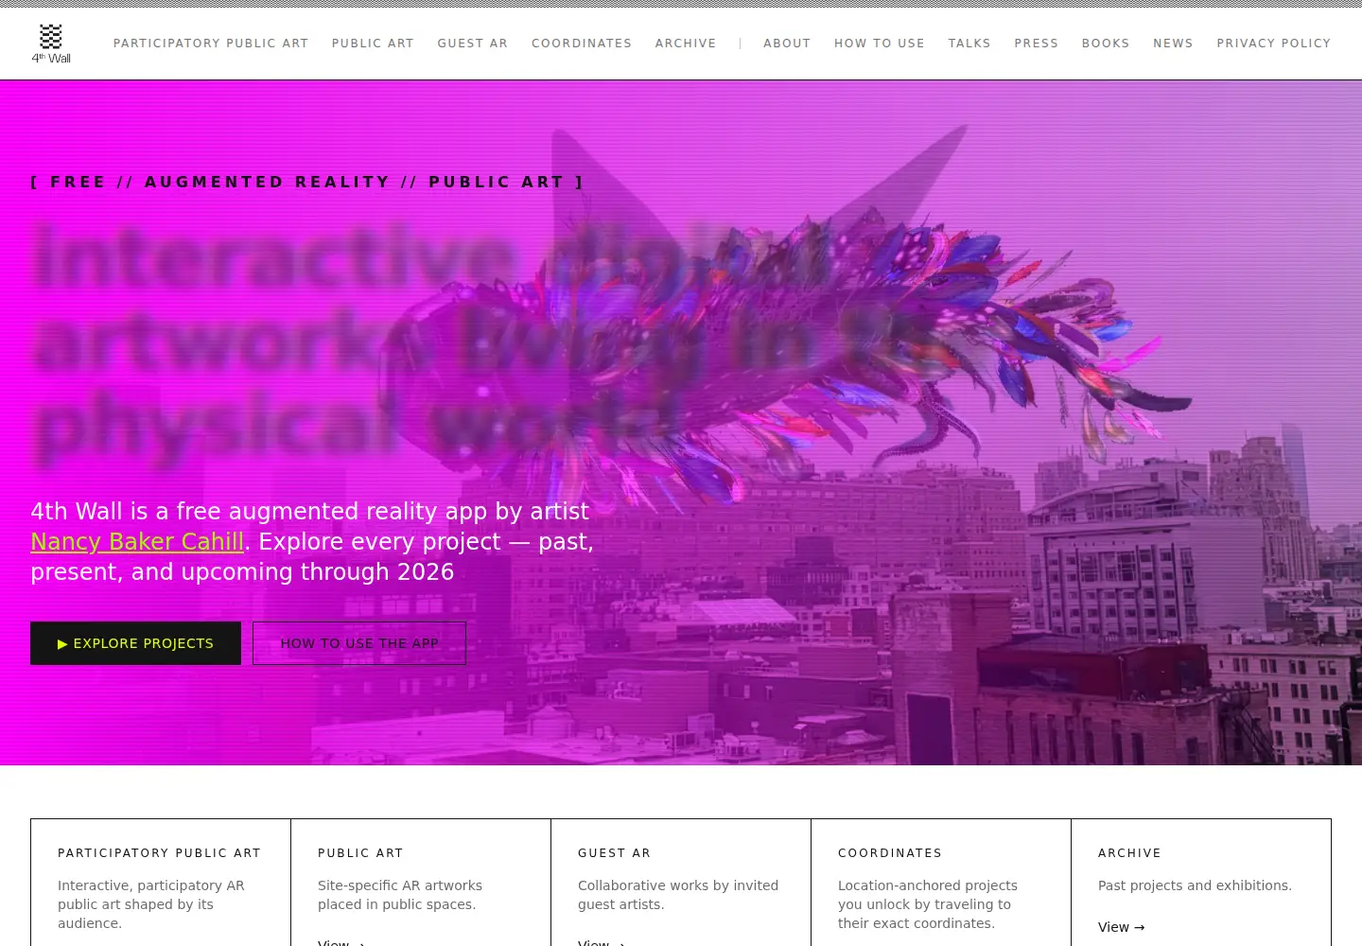Image resolution: width=1362 pixels, height=946 pixels.
Task: Open the Public Art card heading
Action: (360, 853)
